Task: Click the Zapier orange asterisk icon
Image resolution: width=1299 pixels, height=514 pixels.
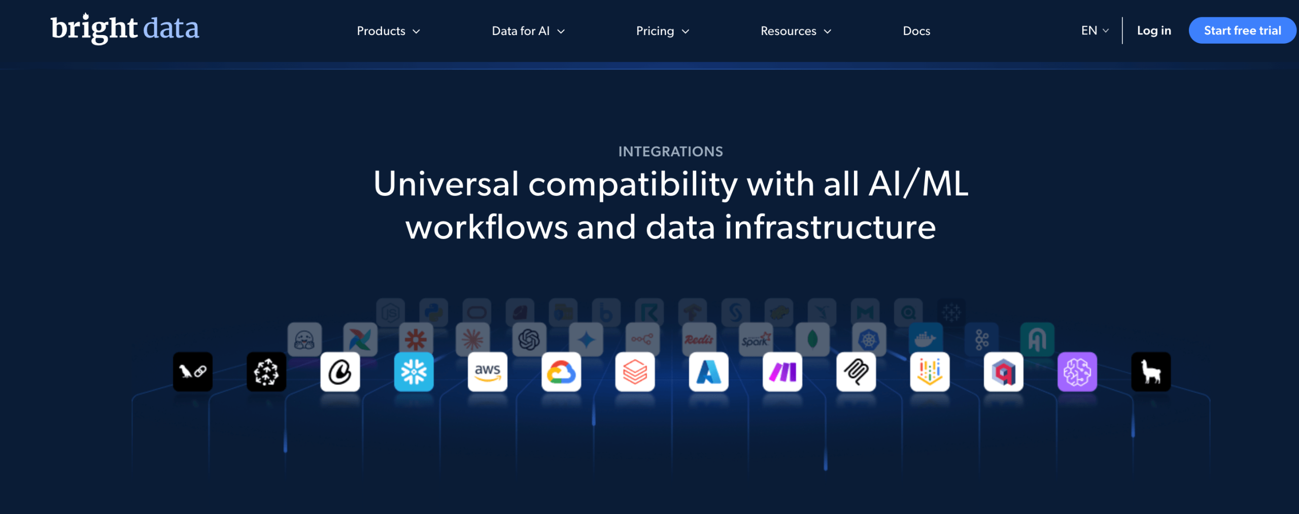Action: click(x=416, y=339)
